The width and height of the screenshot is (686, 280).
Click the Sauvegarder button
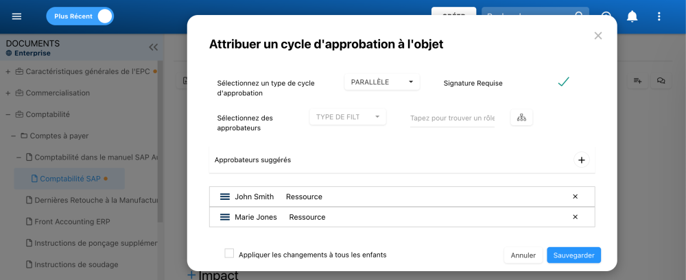(573, 255)
